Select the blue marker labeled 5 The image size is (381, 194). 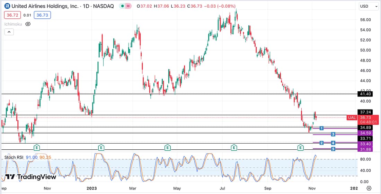pos(333,149)
